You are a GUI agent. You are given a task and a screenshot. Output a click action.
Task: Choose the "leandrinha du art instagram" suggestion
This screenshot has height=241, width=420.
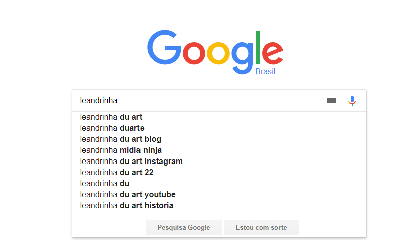coord(131,162)
